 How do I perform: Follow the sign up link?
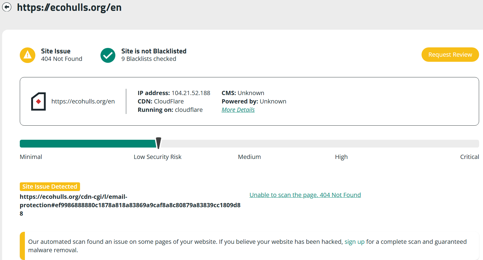[354, 242]
